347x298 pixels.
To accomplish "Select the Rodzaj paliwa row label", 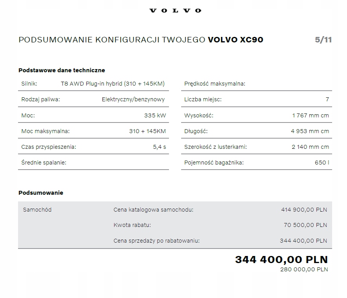I will coord(40,99).
